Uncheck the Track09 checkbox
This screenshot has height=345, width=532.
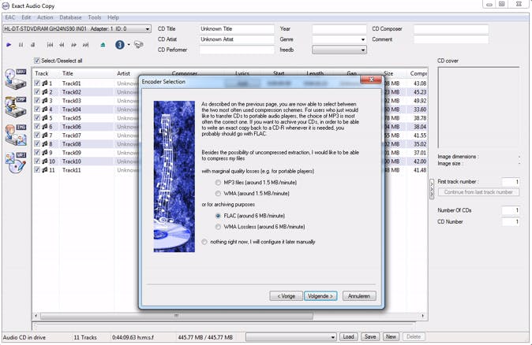coord(37,152)
